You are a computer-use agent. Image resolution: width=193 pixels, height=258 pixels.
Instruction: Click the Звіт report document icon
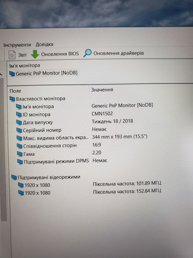12,55
